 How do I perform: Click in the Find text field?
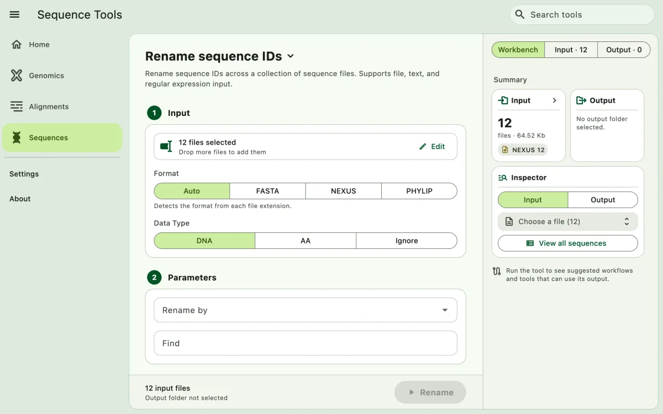pyautogui.click(x=306, y=343)
